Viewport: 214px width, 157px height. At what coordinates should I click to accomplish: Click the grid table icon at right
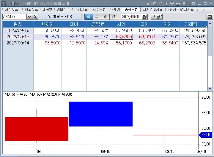(210, 17)
